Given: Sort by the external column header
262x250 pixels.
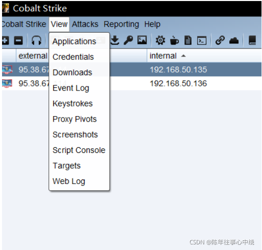Looking at the screenshot, I should (33, 56).
